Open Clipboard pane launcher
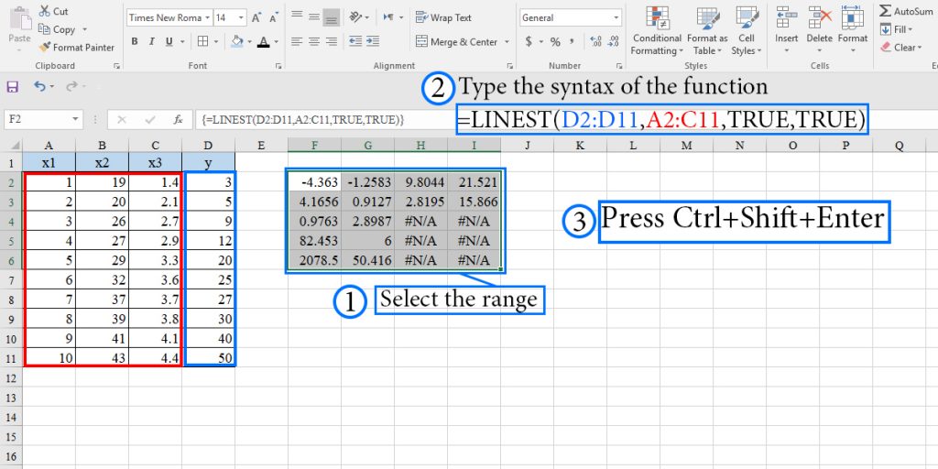The image size is (938, 469). click(116, 66)
